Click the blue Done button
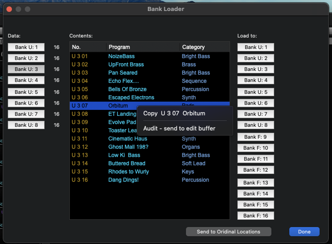 click(x=304, y=232)
